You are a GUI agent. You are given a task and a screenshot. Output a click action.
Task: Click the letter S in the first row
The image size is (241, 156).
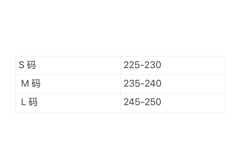click(x=21, y=65)
